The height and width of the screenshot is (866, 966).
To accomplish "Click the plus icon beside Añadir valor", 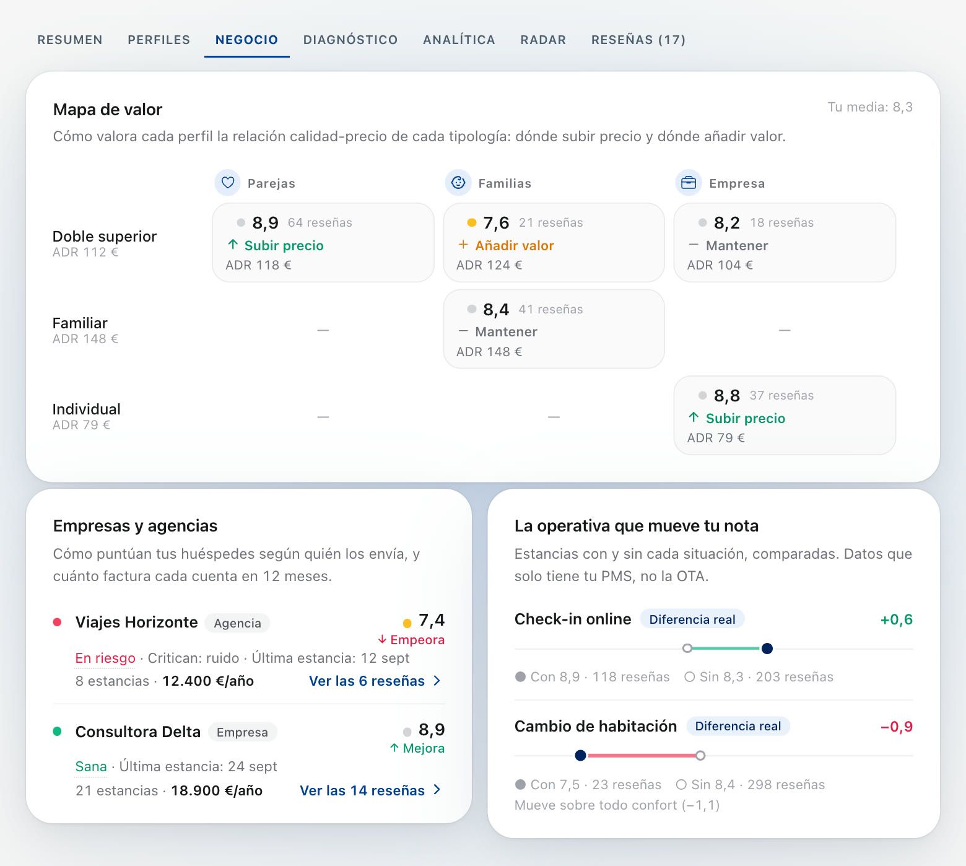I will click(463, 245).
